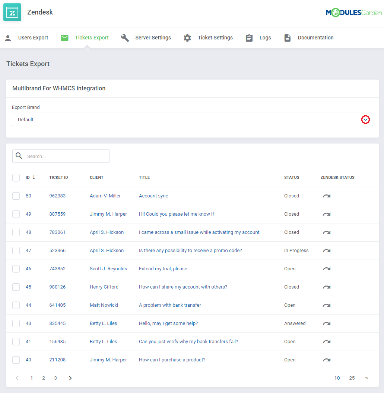The image size is (384, 393).
Task: Check the box for ticket ID 49
Action: point(16,214)
